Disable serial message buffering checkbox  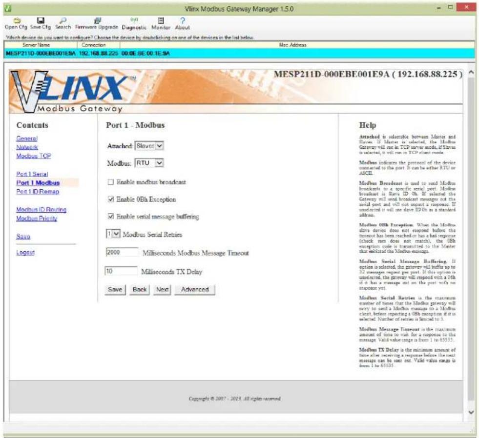pyautogui.click(x=110, y=217)
